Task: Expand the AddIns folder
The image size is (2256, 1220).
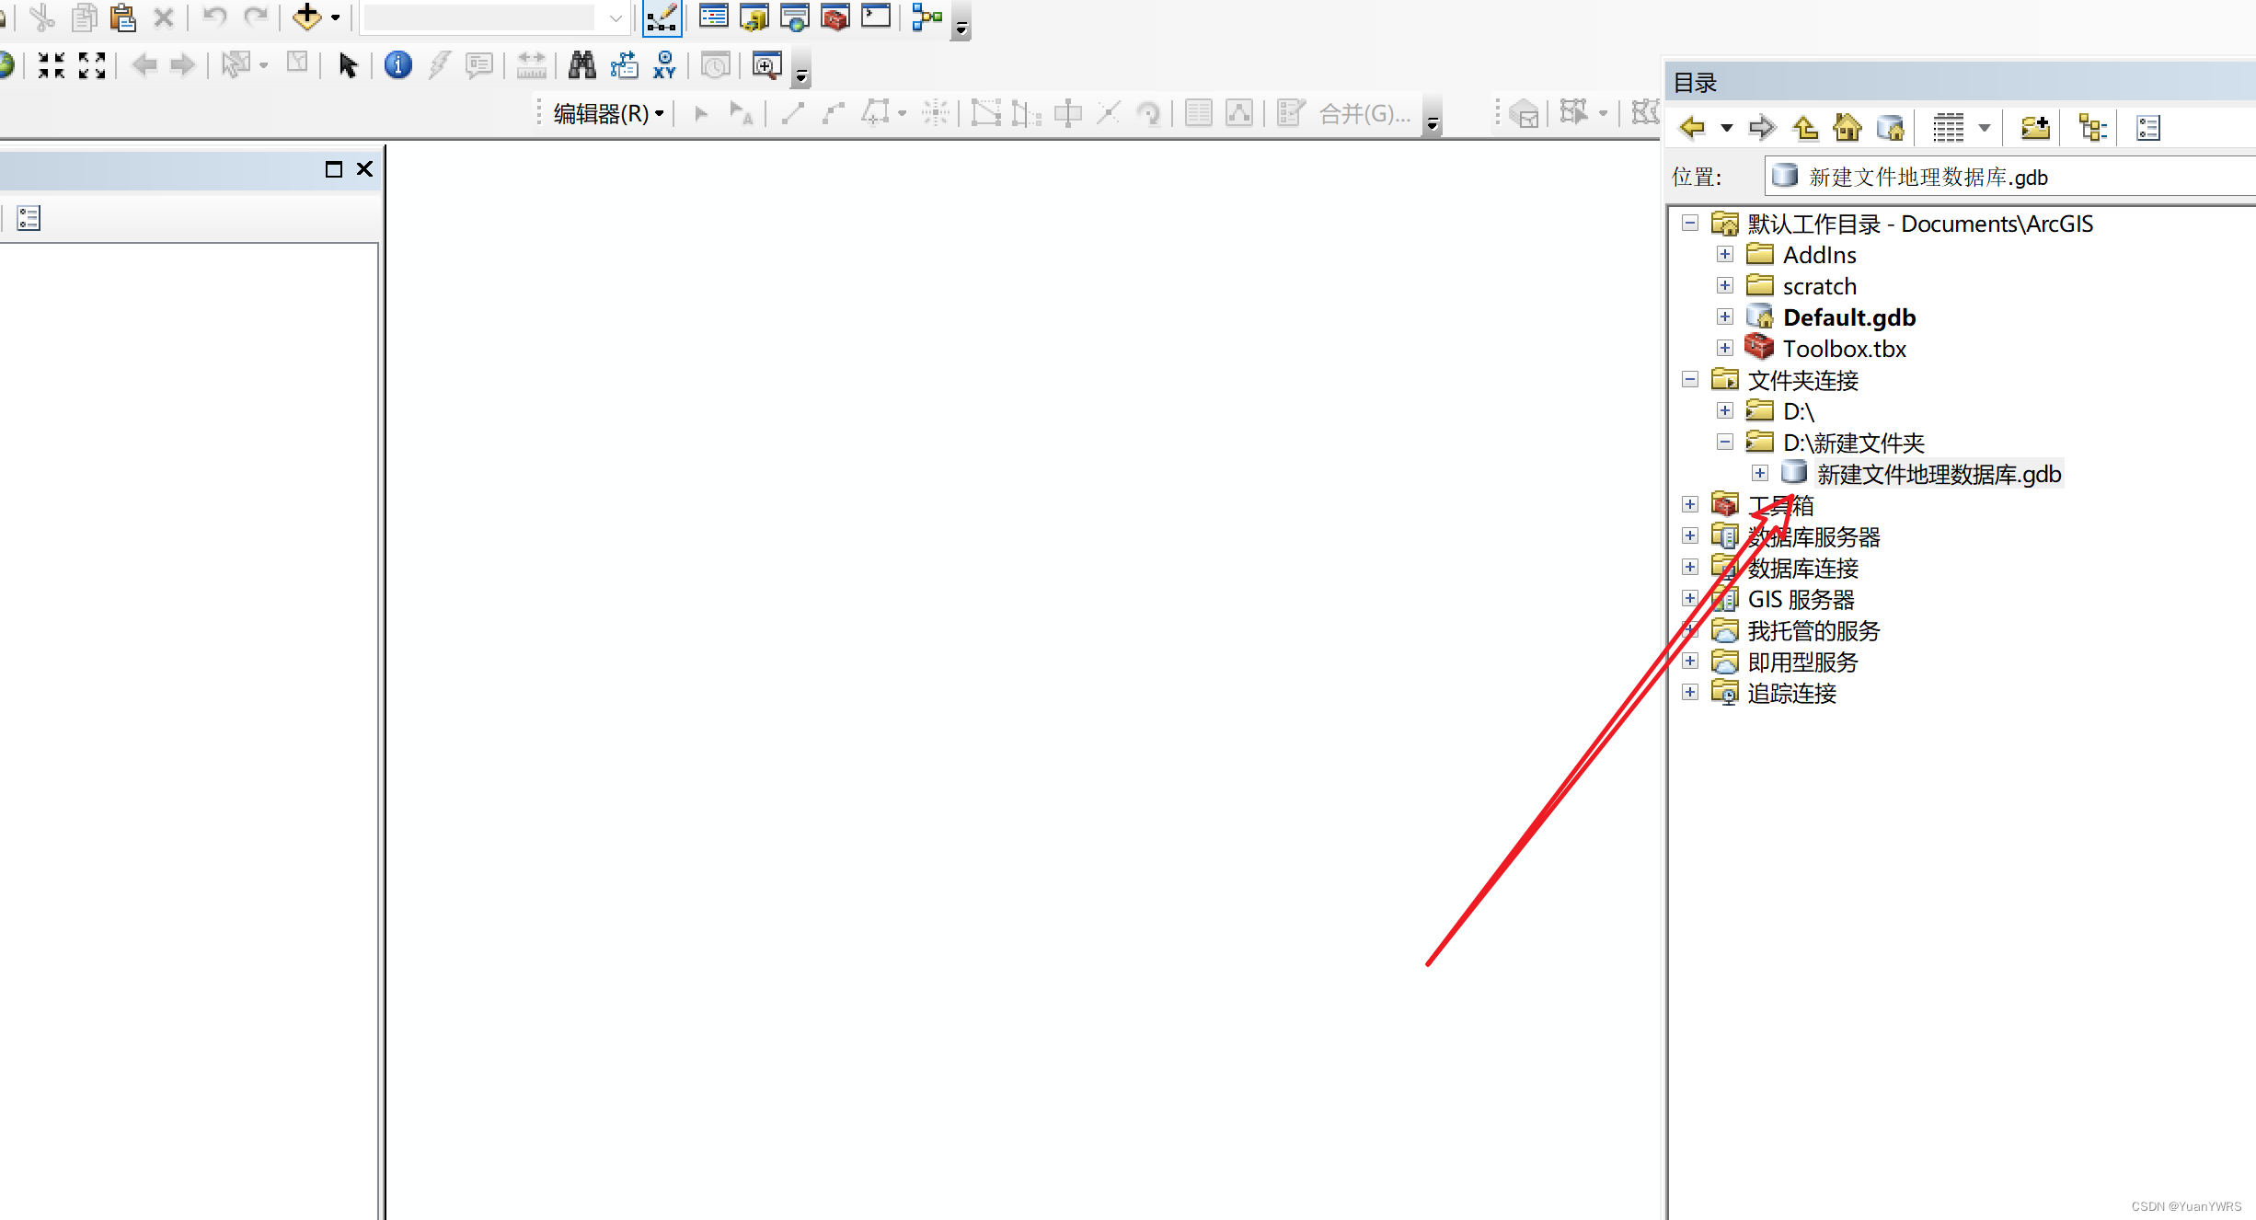Action: [x=1725, y=254]
